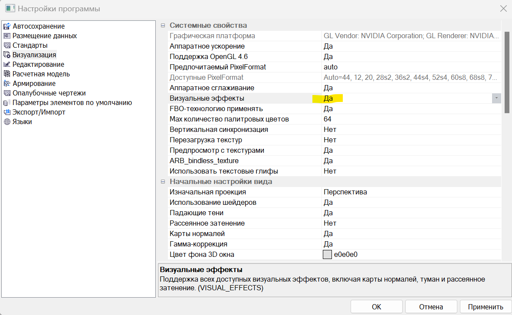Open Параметры элементов по умолчанию

[x=72, y=103]
